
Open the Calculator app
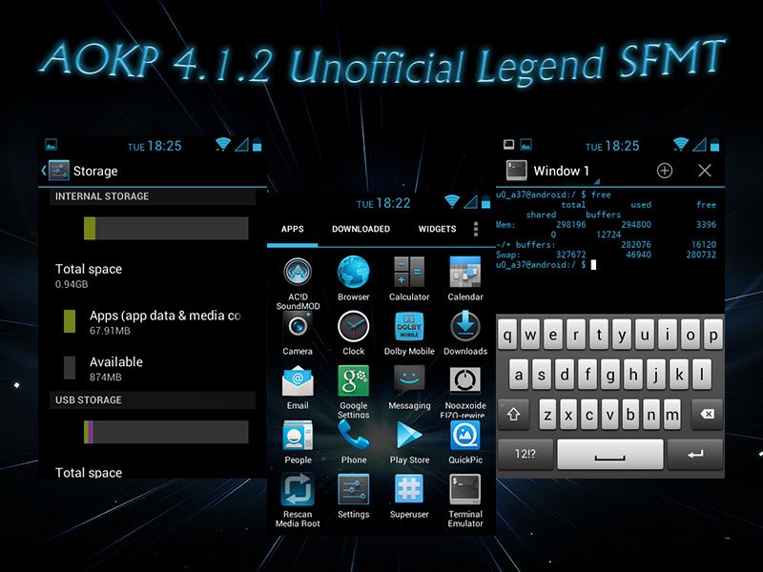tap(409, 278)
